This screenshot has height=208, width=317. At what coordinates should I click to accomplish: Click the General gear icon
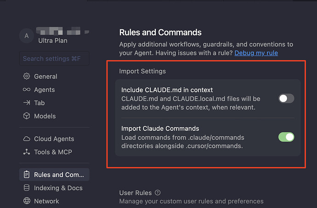coord(27,76)
